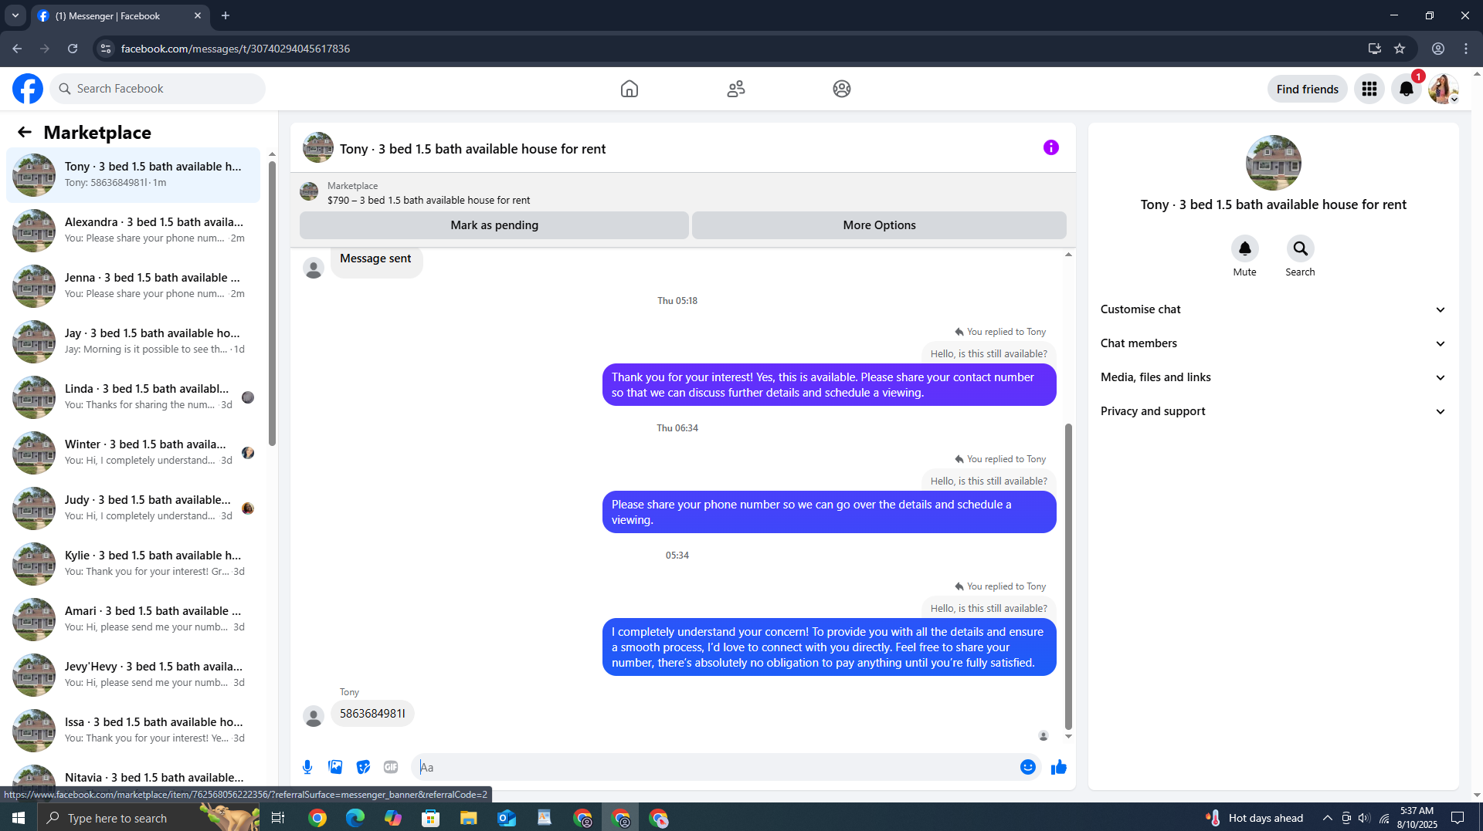The image size is (1483, 831).
Task: Focus the Search Facebook field
Action: pyautogui.click(x=158, y=89)
